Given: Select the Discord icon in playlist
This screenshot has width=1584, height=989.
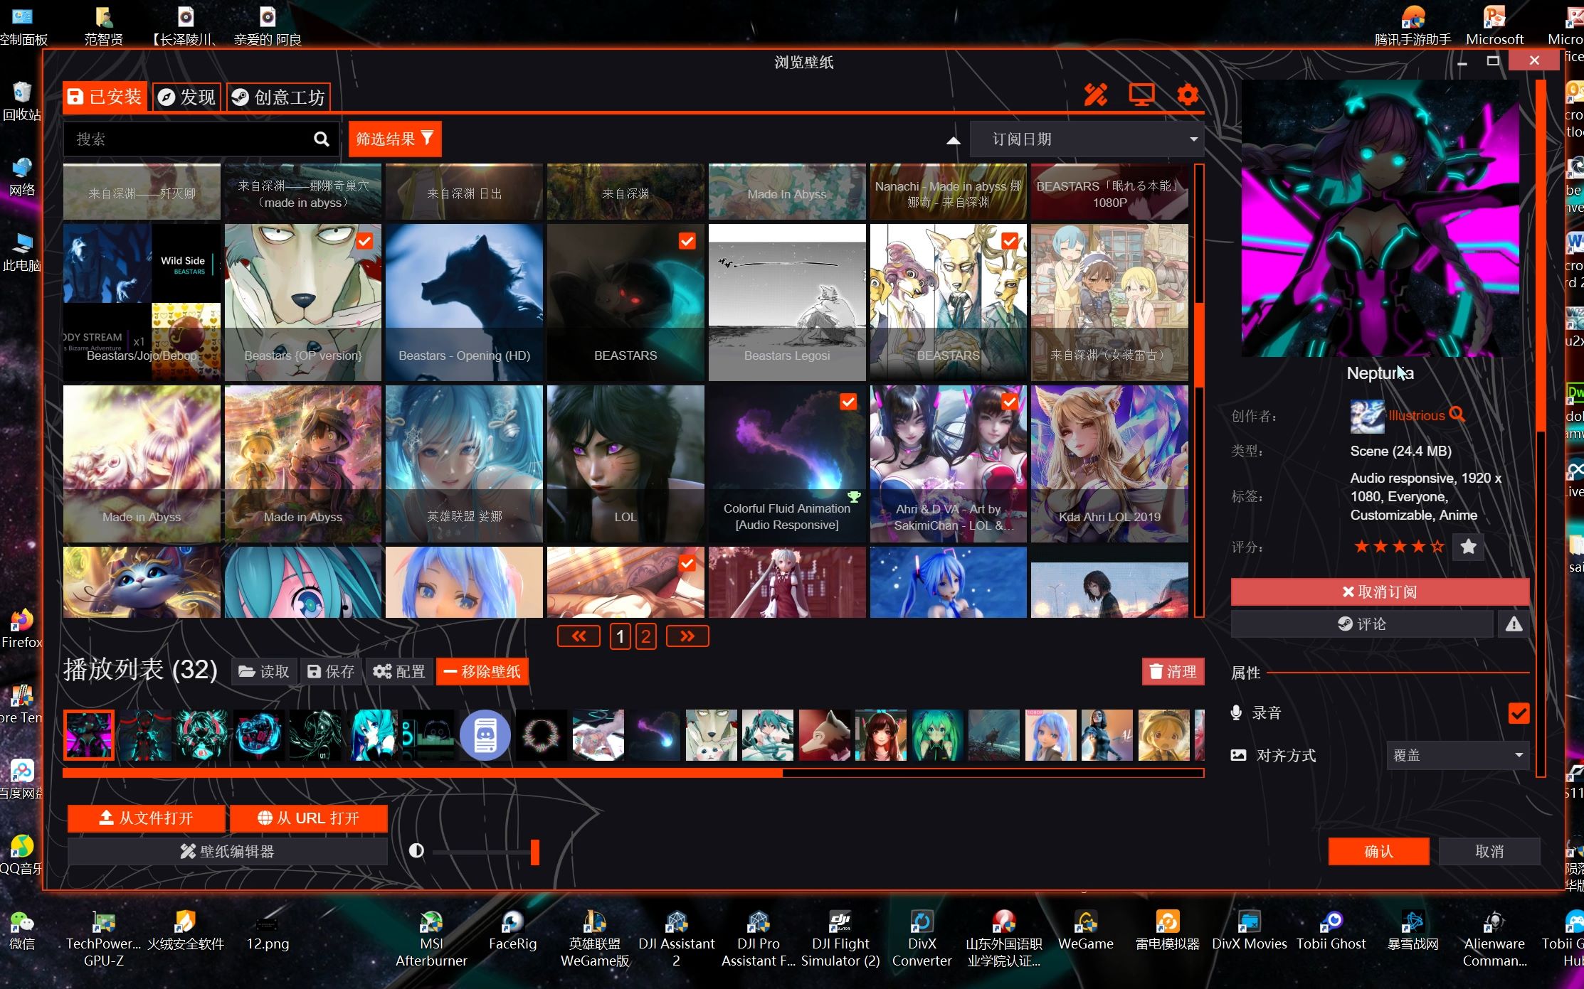Looking at the screenshot, I should pyautogui.click(x=485, y=735).
